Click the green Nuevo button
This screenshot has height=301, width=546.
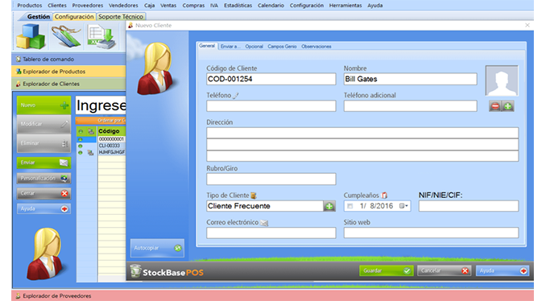tap(43, 105)
